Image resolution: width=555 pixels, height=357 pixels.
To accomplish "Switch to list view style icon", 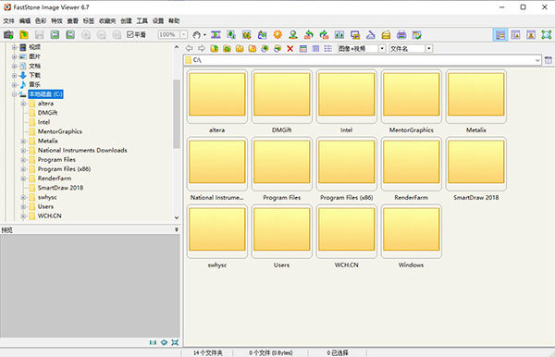I will (x=328, y=48).
